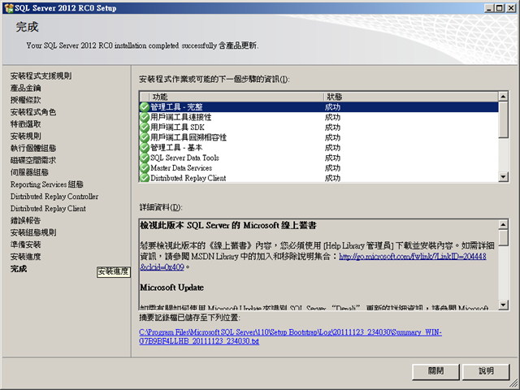
Task: Click the 檢視此版本 SQL Server 線上叢書 heading
Action: [228, 226]
